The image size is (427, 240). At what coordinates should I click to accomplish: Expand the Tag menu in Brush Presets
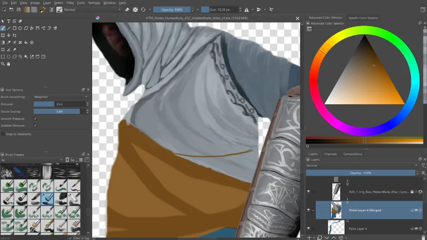[72, 160]
